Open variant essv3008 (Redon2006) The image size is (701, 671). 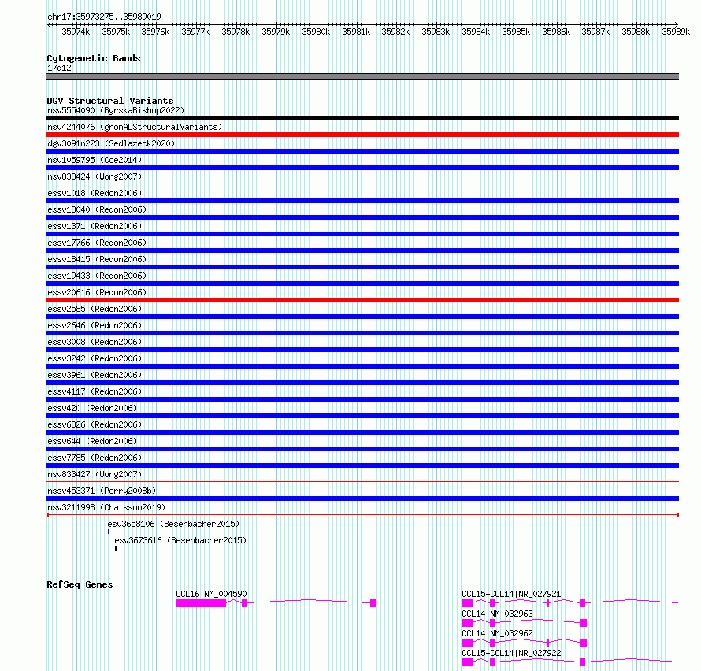[95, 342]
